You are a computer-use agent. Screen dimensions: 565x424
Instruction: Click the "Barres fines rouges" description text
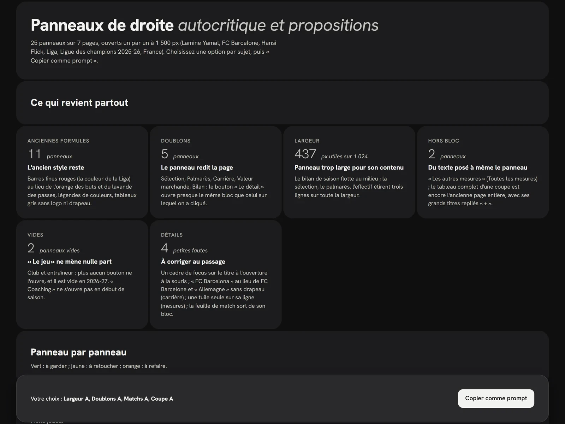pos(82,191)
